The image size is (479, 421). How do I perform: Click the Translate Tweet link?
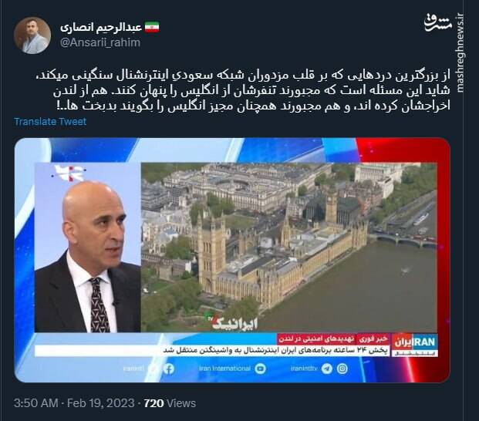click(50, 122)
